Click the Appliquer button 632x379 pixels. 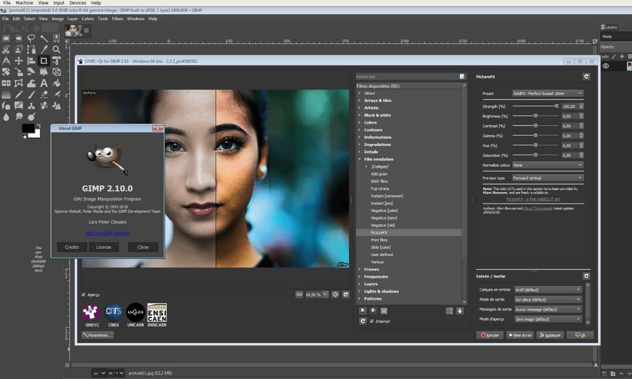(x=550, y=335)
